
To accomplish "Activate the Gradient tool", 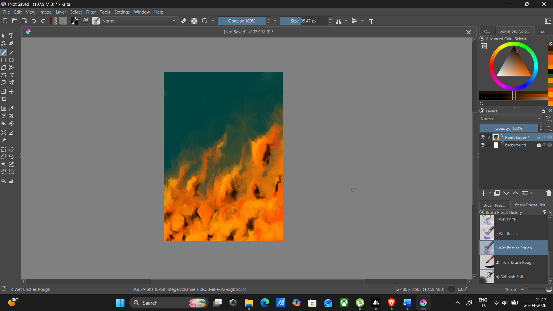I will [4, 108].
